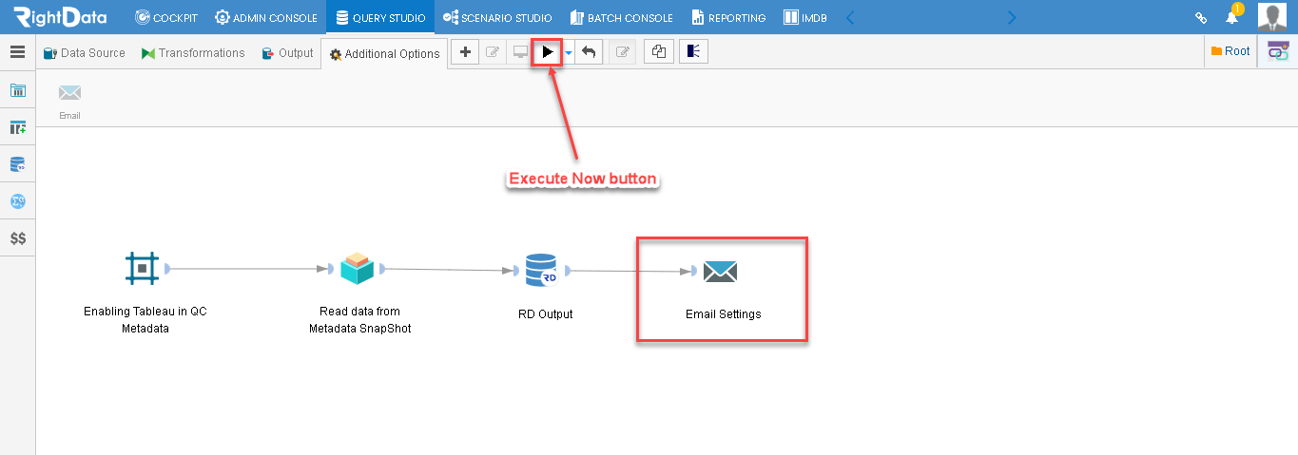Open the Scenario Studio menu
Image resolution: width=1298 pixels, height=455 pixels.
[497, 17]
